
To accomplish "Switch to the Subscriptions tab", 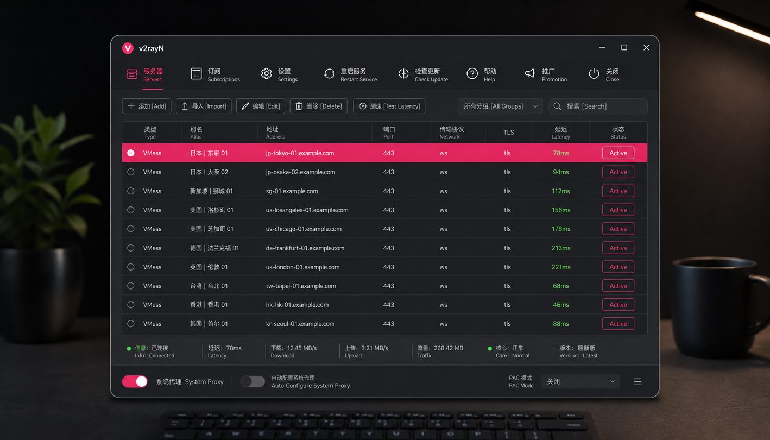I will pyautogui.click(x=216, y=75).
